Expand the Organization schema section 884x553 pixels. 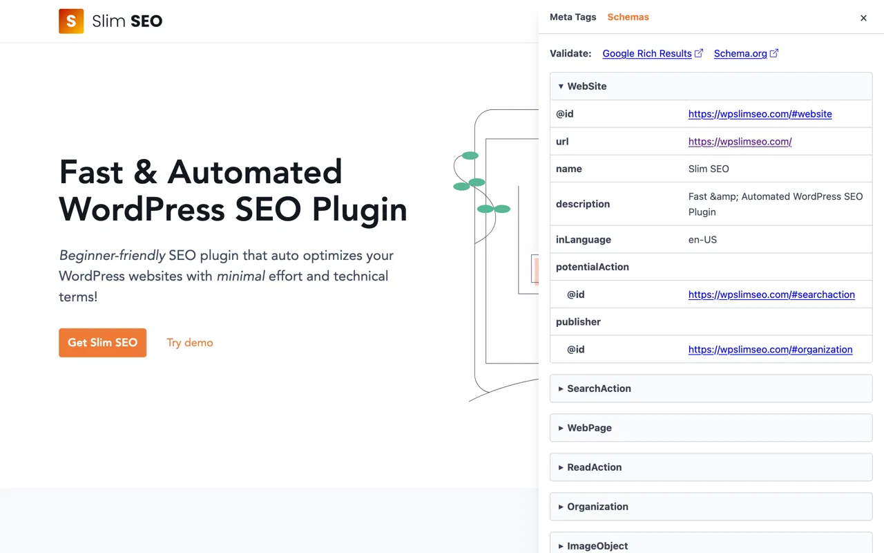point(597,507)
